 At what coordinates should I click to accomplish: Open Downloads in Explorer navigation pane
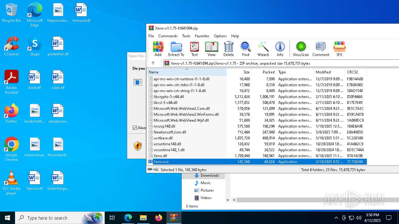coord(206,175)
